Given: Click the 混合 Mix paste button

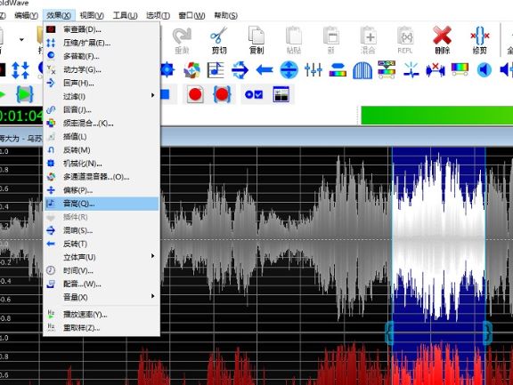Looking at the screenshot, I should tap(369, 40).
